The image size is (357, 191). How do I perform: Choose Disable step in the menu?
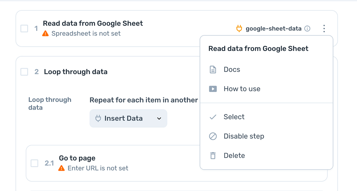266,136
